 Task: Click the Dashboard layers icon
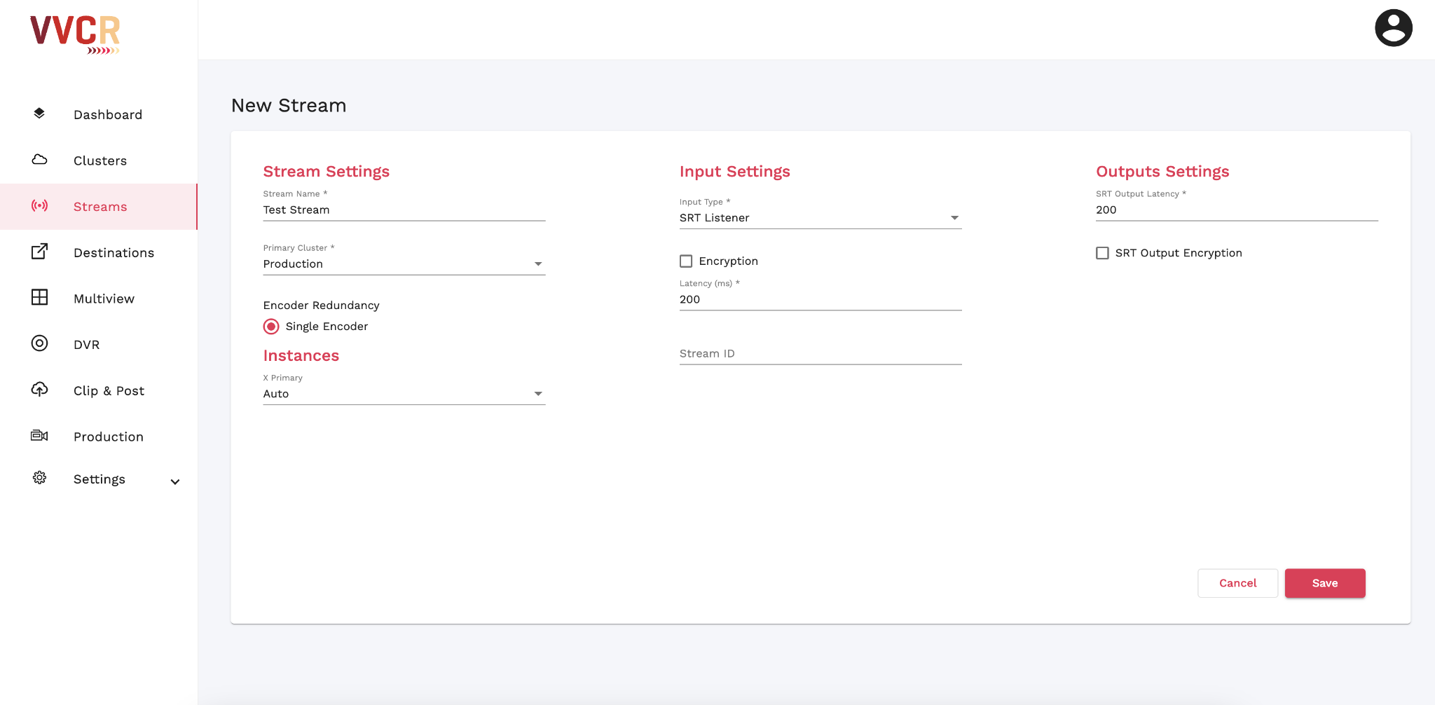(39, 114)
